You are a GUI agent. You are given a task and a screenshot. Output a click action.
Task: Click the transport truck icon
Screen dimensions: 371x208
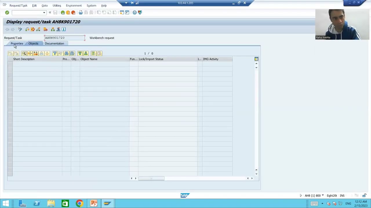tap(46, 29)
